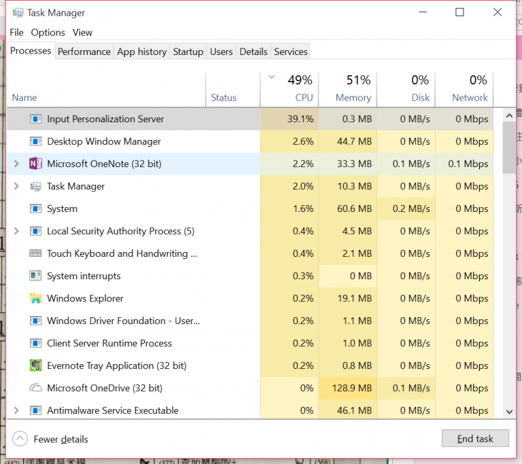The width and height of the screenshot is (522, 464).
Task: Select the Processes tab
Action: pos(31,50)
